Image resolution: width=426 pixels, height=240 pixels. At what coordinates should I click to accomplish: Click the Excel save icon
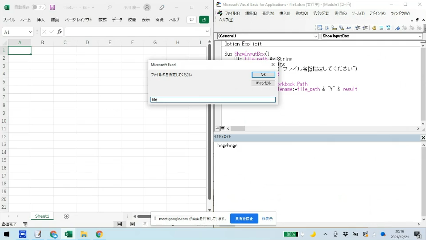[53, 8]
